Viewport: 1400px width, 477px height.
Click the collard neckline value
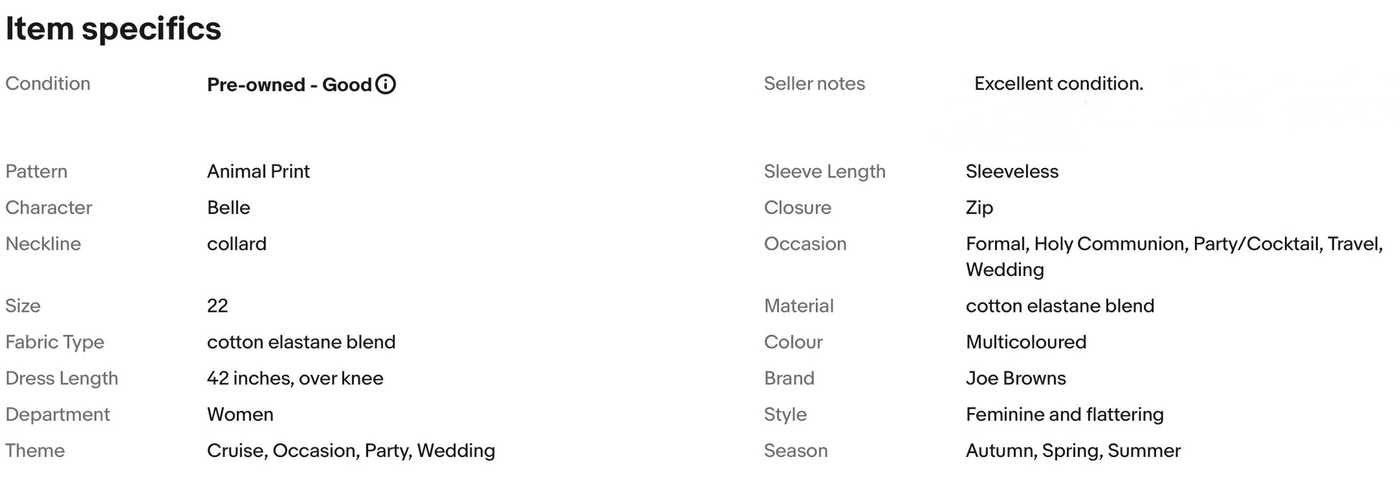pyautogui.click(x=237, y=244)
